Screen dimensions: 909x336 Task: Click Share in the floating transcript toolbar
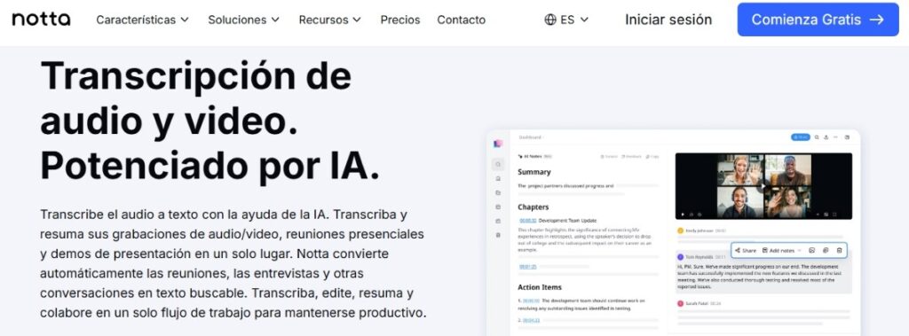click(746, 250)
